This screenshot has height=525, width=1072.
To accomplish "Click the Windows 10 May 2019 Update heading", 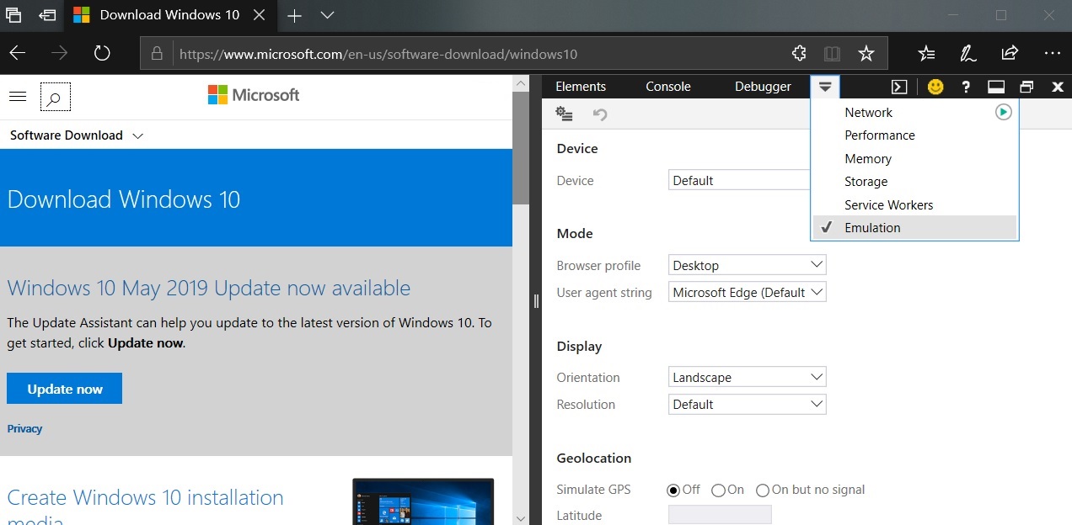I will (x=209, y=288).
